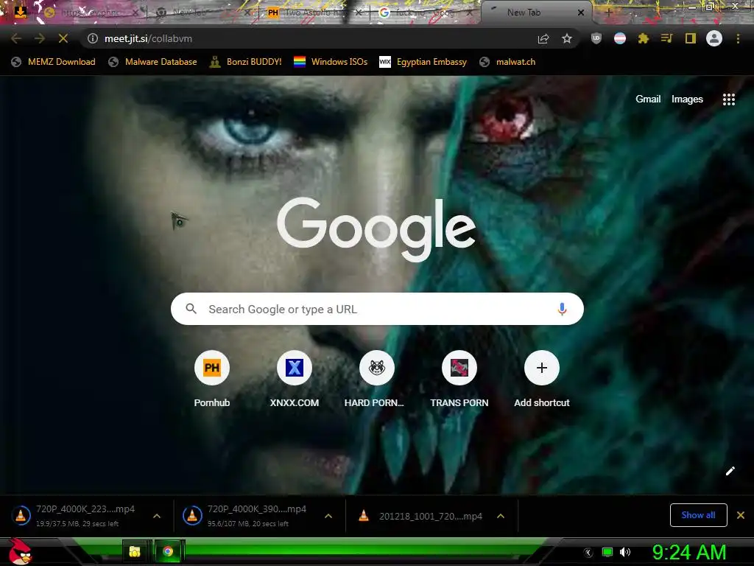The image size is (754, 566).
Task: Open file explorer from the taskbar
Action: click(135, 551)
